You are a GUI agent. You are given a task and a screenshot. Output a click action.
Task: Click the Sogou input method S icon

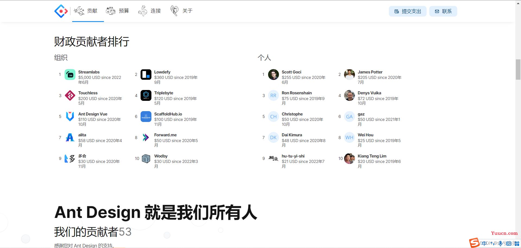tap(474, 243)
